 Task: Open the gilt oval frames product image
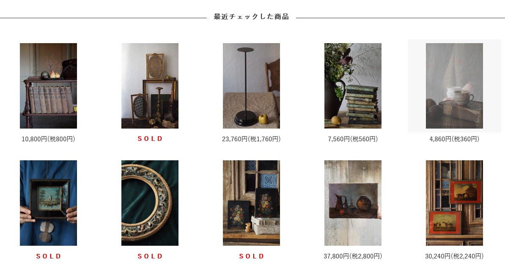[x=150, y=86]
